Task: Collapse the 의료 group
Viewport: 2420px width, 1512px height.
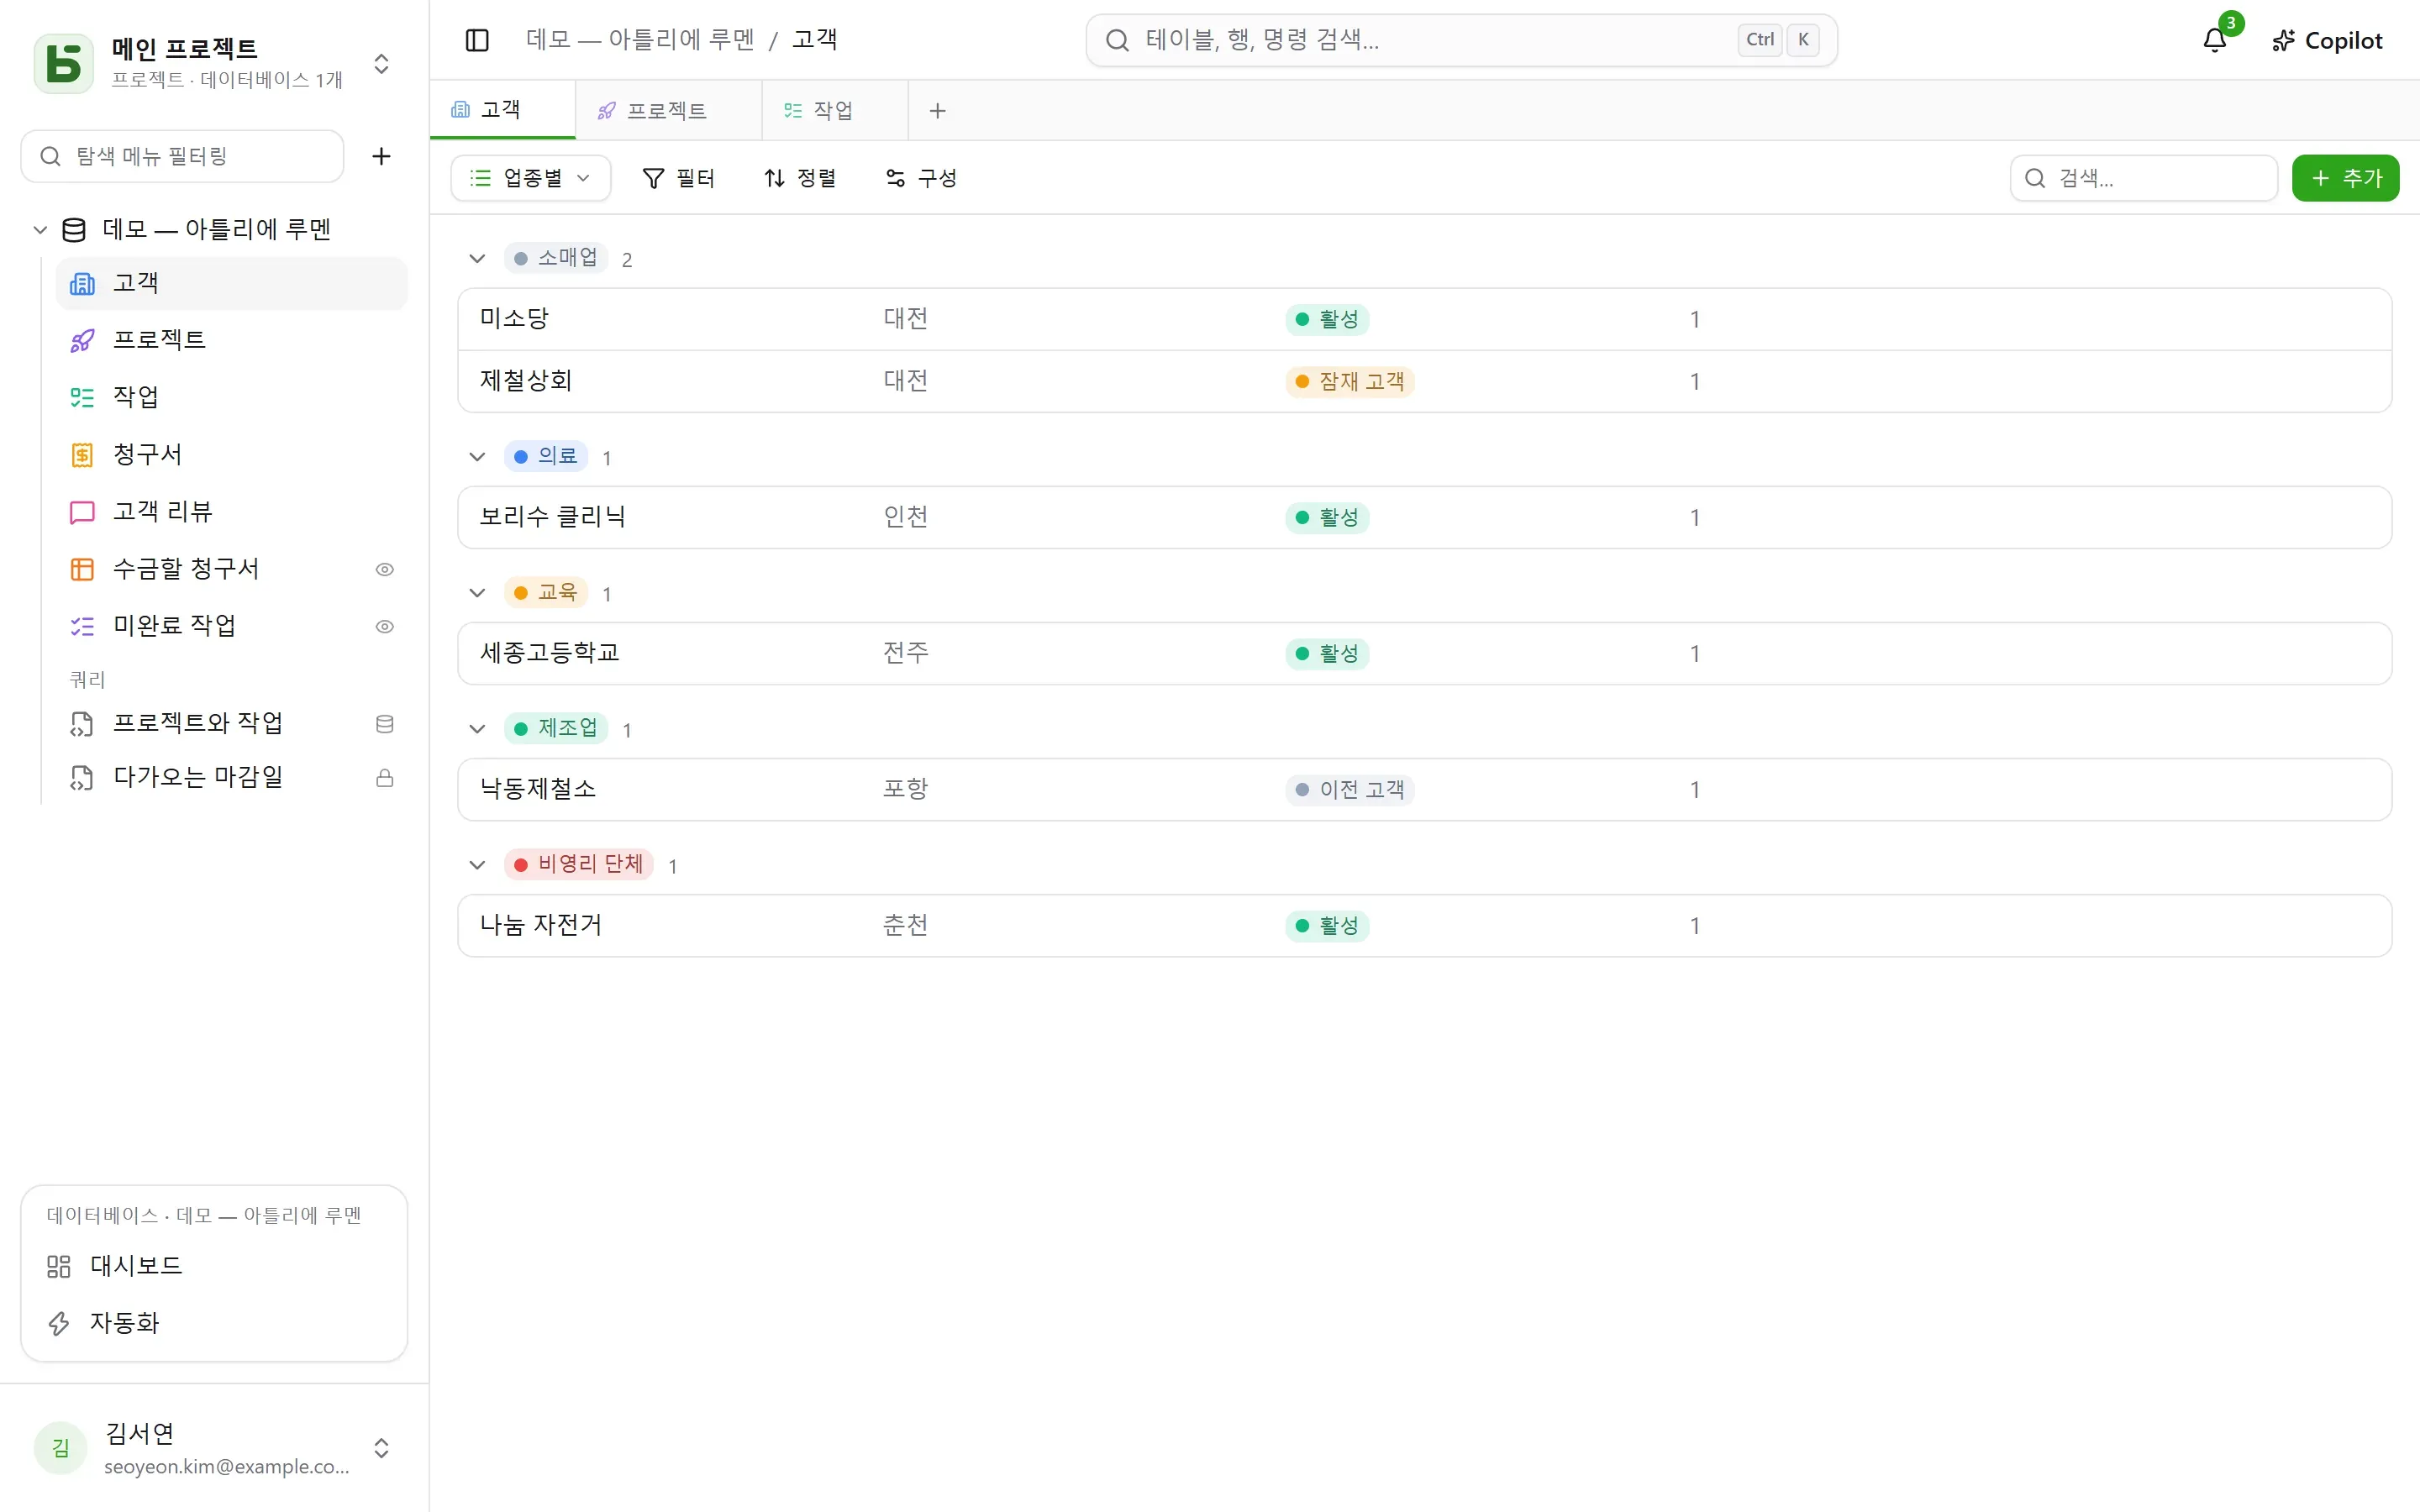Action: click(477, 457)
